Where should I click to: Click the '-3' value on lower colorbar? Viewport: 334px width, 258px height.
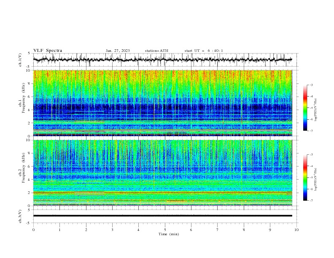tap(311, 155)
